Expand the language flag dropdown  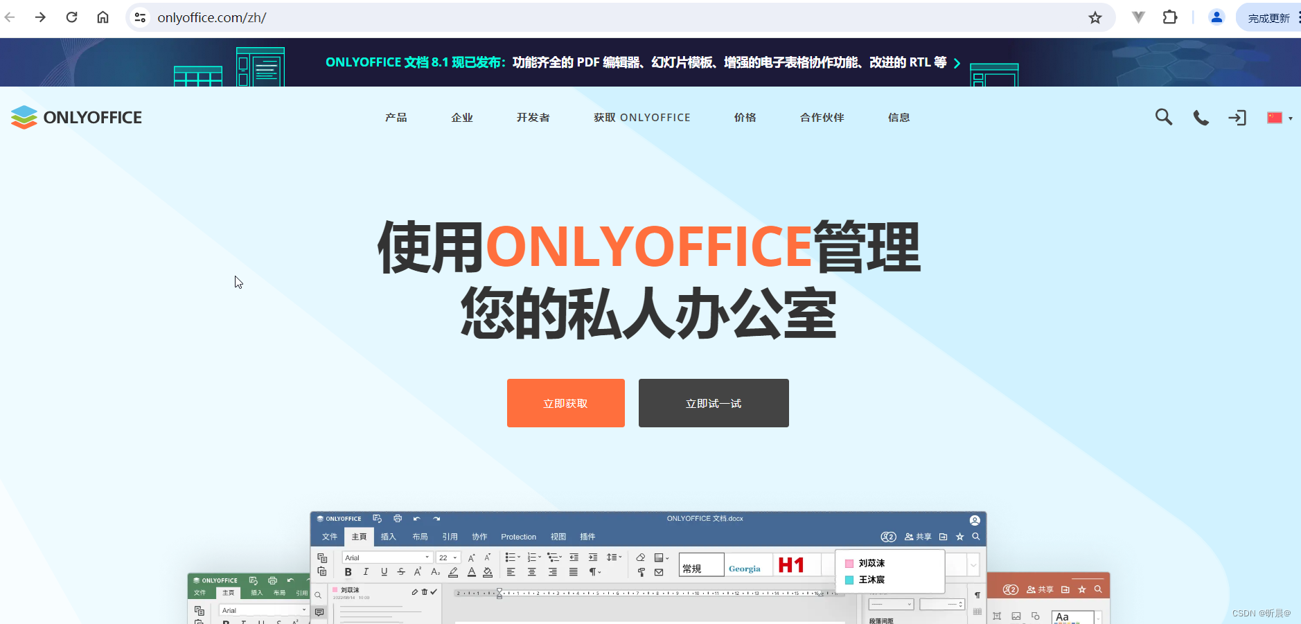[x=1280, y=118]
